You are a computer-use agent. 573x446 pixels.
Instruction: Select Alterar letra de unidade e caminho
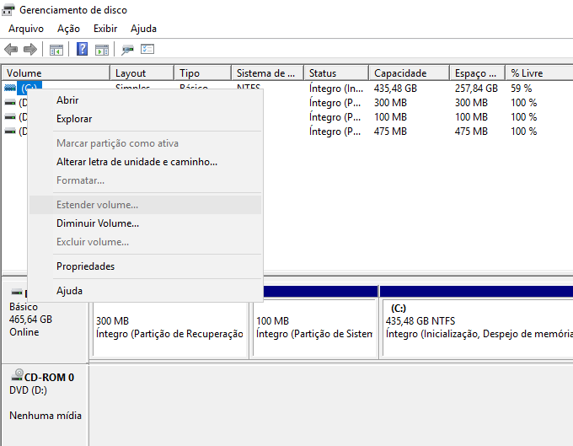[x=146, y=162]
